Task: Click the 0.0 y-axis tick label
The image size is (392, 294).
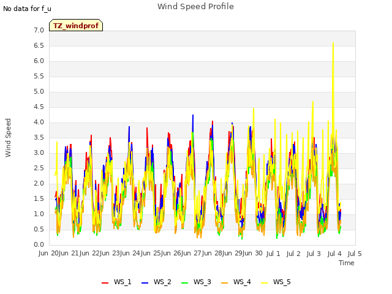Action: pyautogui.click(x=39, y=244)
